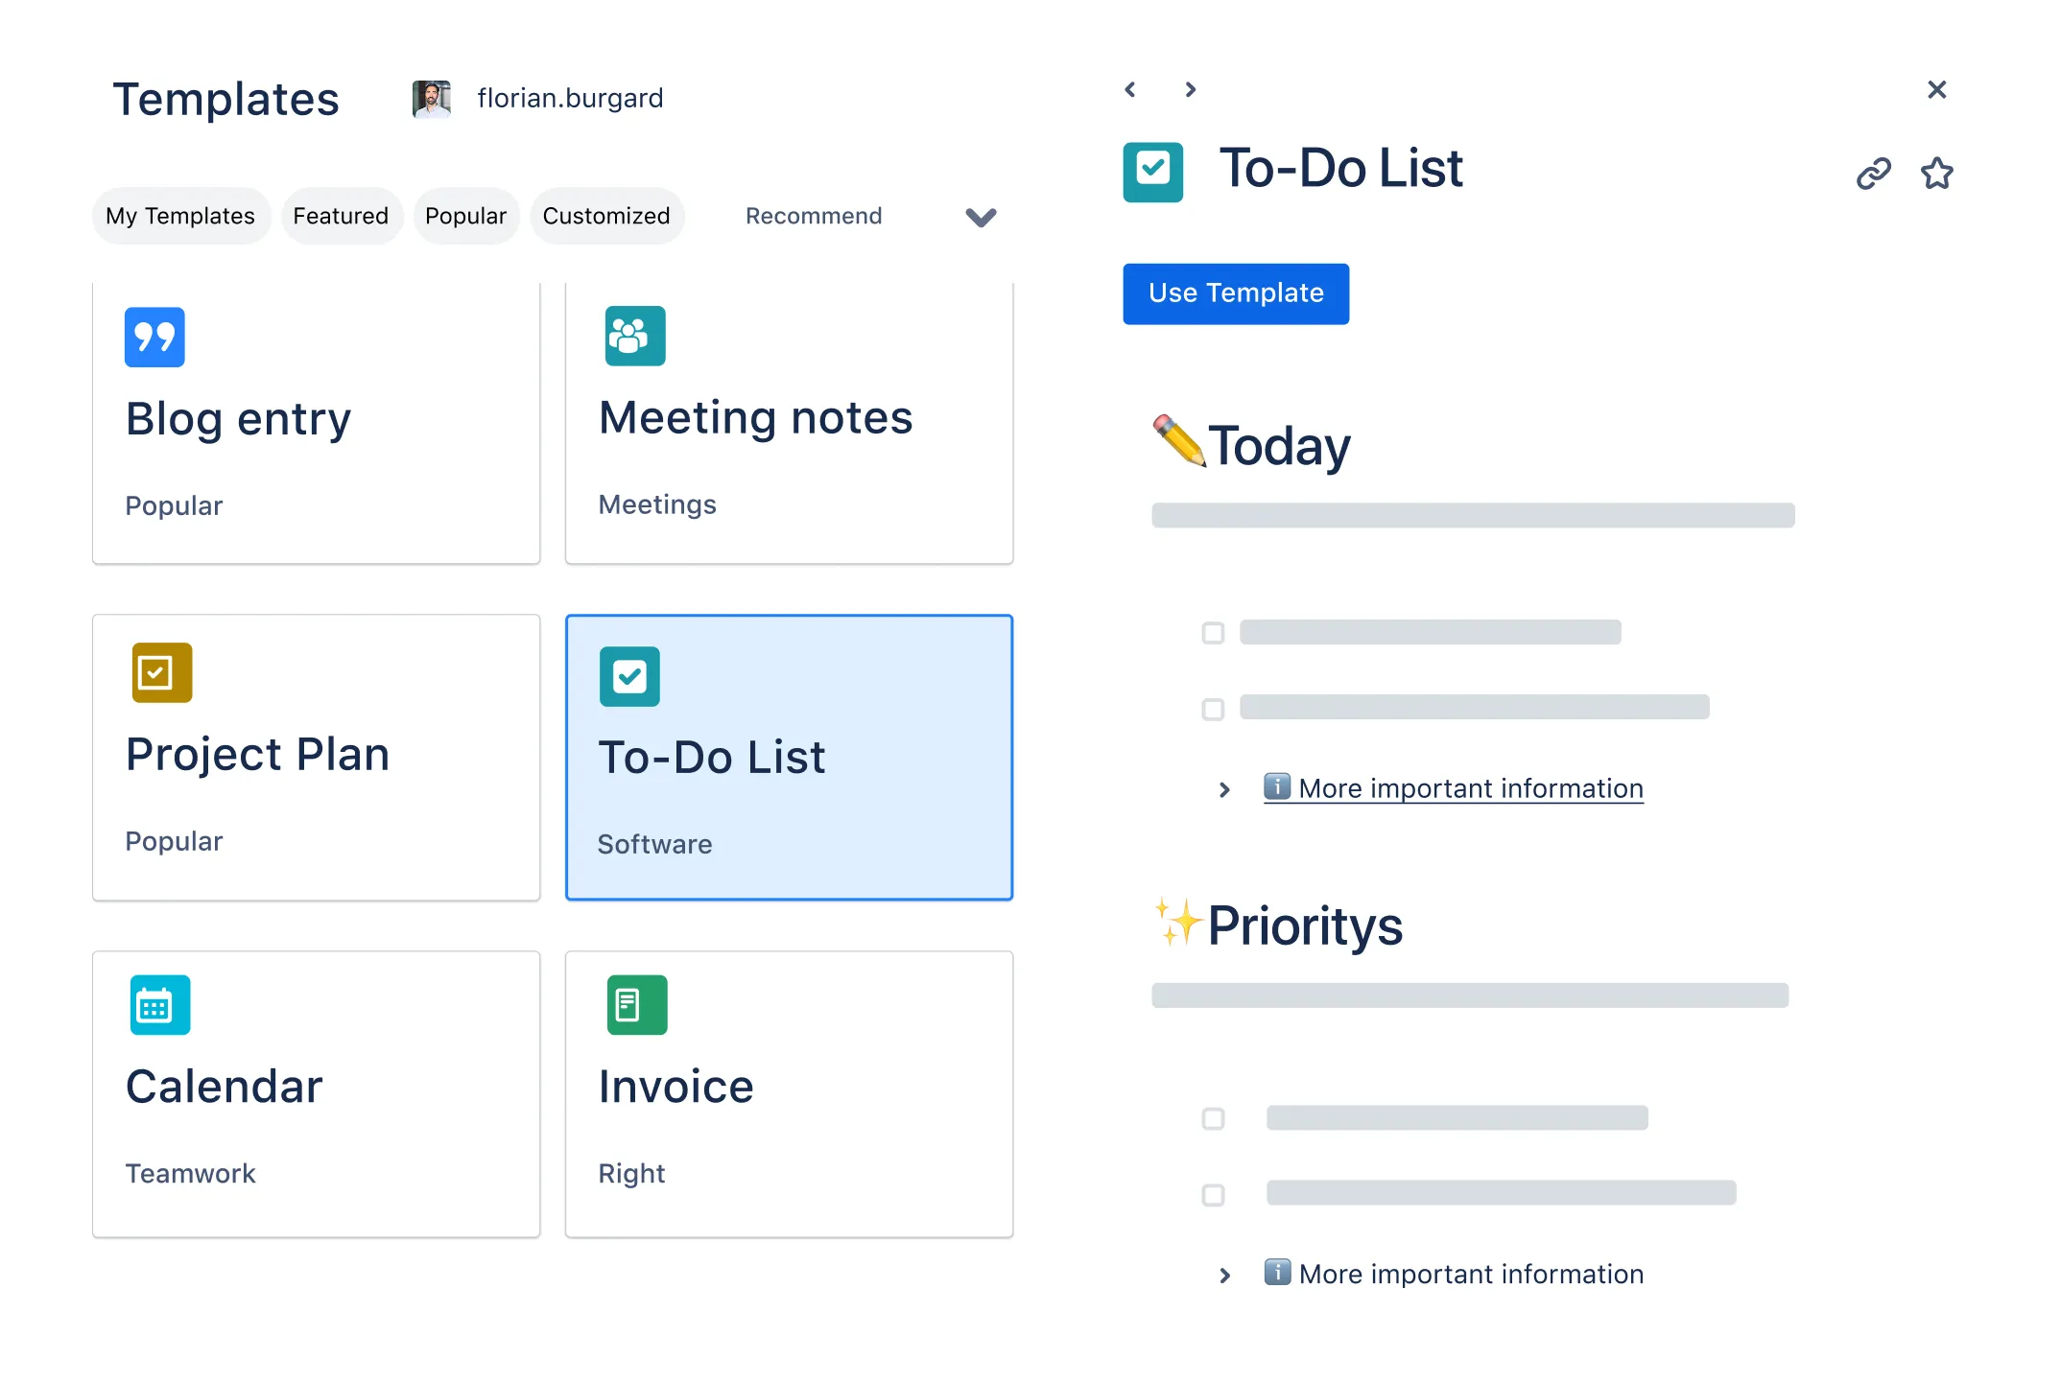Go to the next template with right arrow

click(x=1190, y=89)
